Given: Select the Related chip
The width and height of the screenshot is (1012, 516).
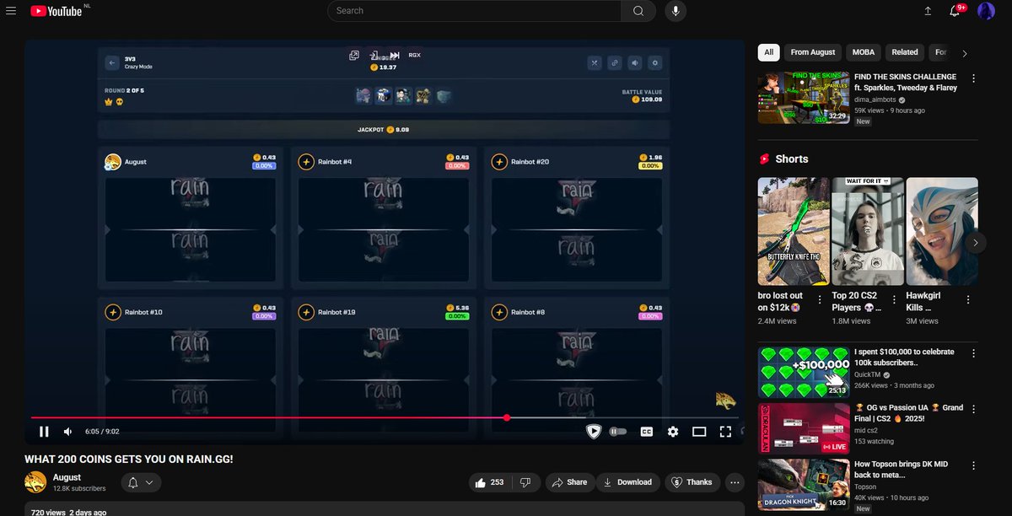Looking at the screenshot, I should point(905,52).
